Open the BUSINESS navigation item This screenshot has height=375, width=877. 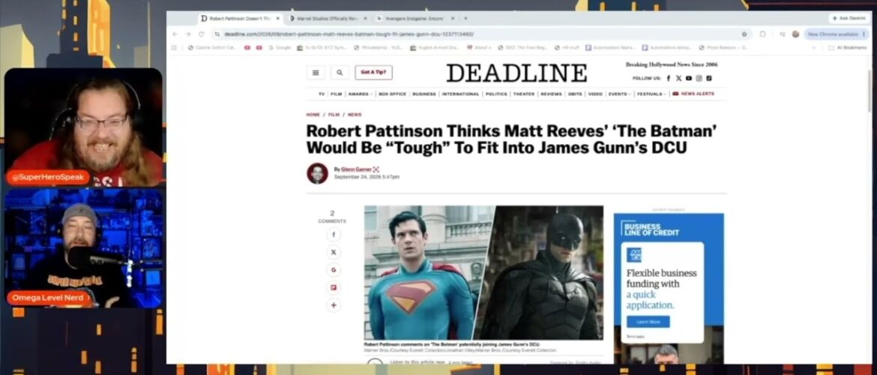coord(424,94)
